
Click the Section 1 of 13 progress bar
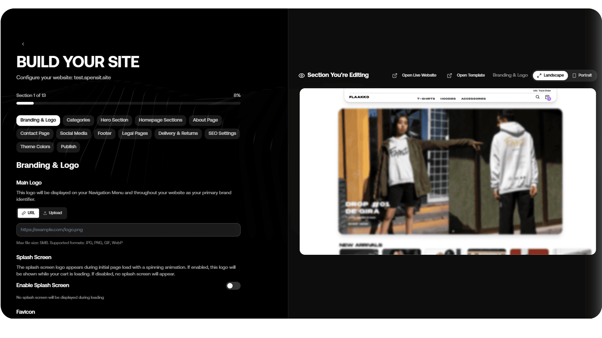[x=129, y=103]
